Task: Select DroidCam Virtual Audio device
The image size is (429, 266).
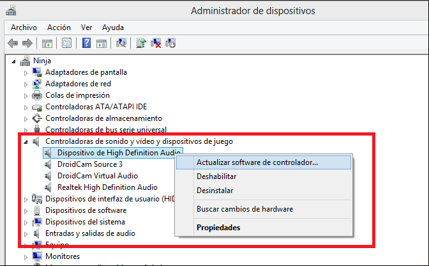Action: [x=98, y=176]
